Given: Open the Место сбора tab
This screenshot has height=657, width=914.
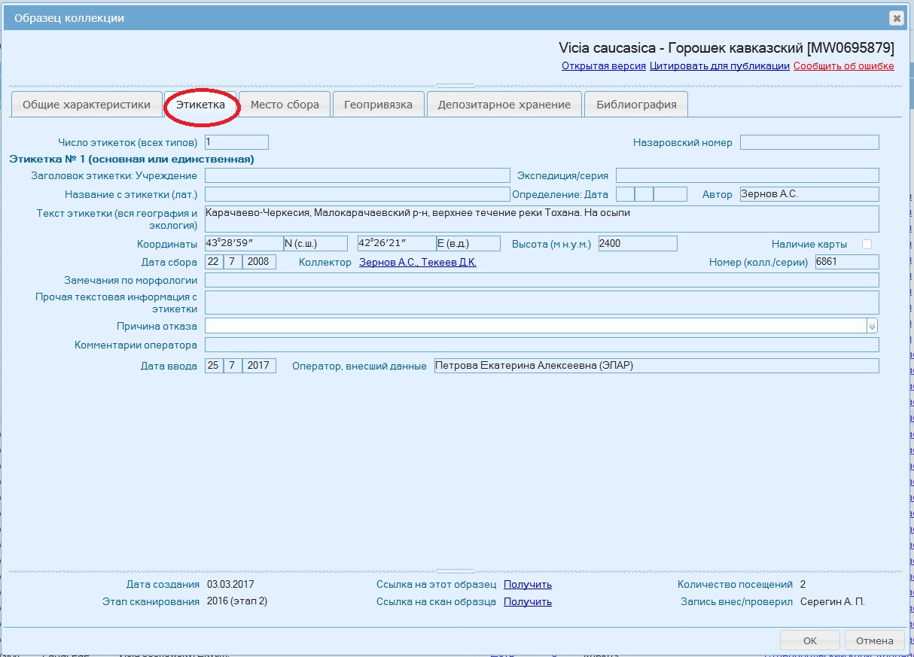Looking at the screenshot, I should (x=285, y=105).
